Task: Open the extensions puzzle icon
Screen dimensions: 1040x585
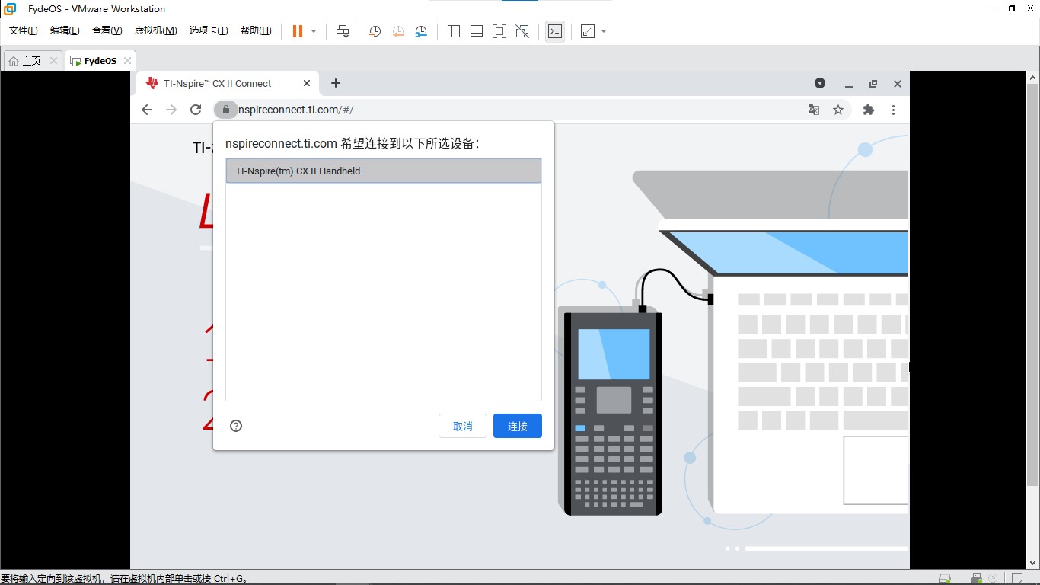Action: click(869, 110)
